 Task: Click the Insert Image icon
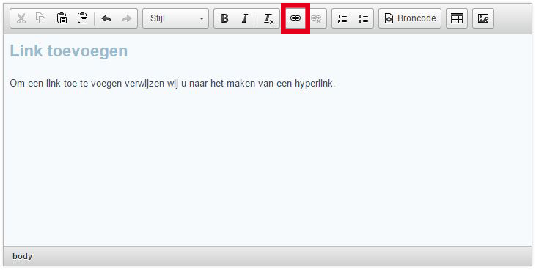pyautogui.click(x=483, y=18)
